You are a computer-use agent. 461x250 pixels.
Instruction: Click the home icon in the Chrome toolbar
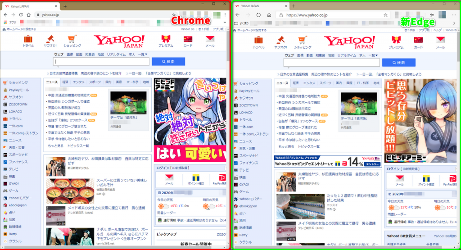(28, 15)
